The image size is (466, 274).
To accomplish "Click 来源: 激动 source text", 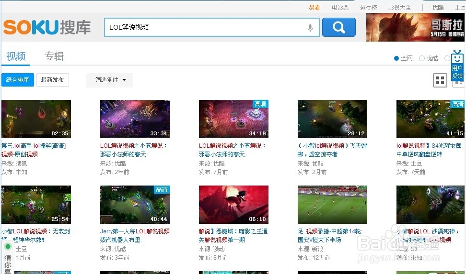I will click(211, 249).
